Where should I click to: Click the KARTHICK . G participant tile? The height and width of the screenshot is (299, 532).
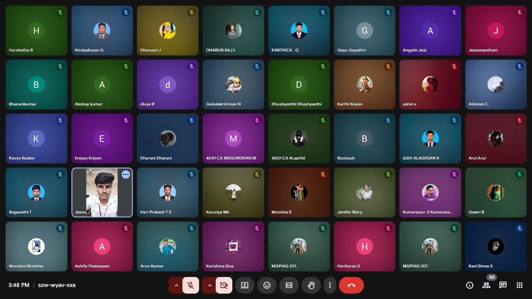(x=299, y=31)
